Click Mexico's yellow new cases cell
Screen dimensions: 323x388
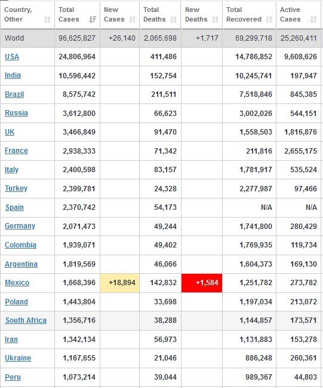click(119, 283)
